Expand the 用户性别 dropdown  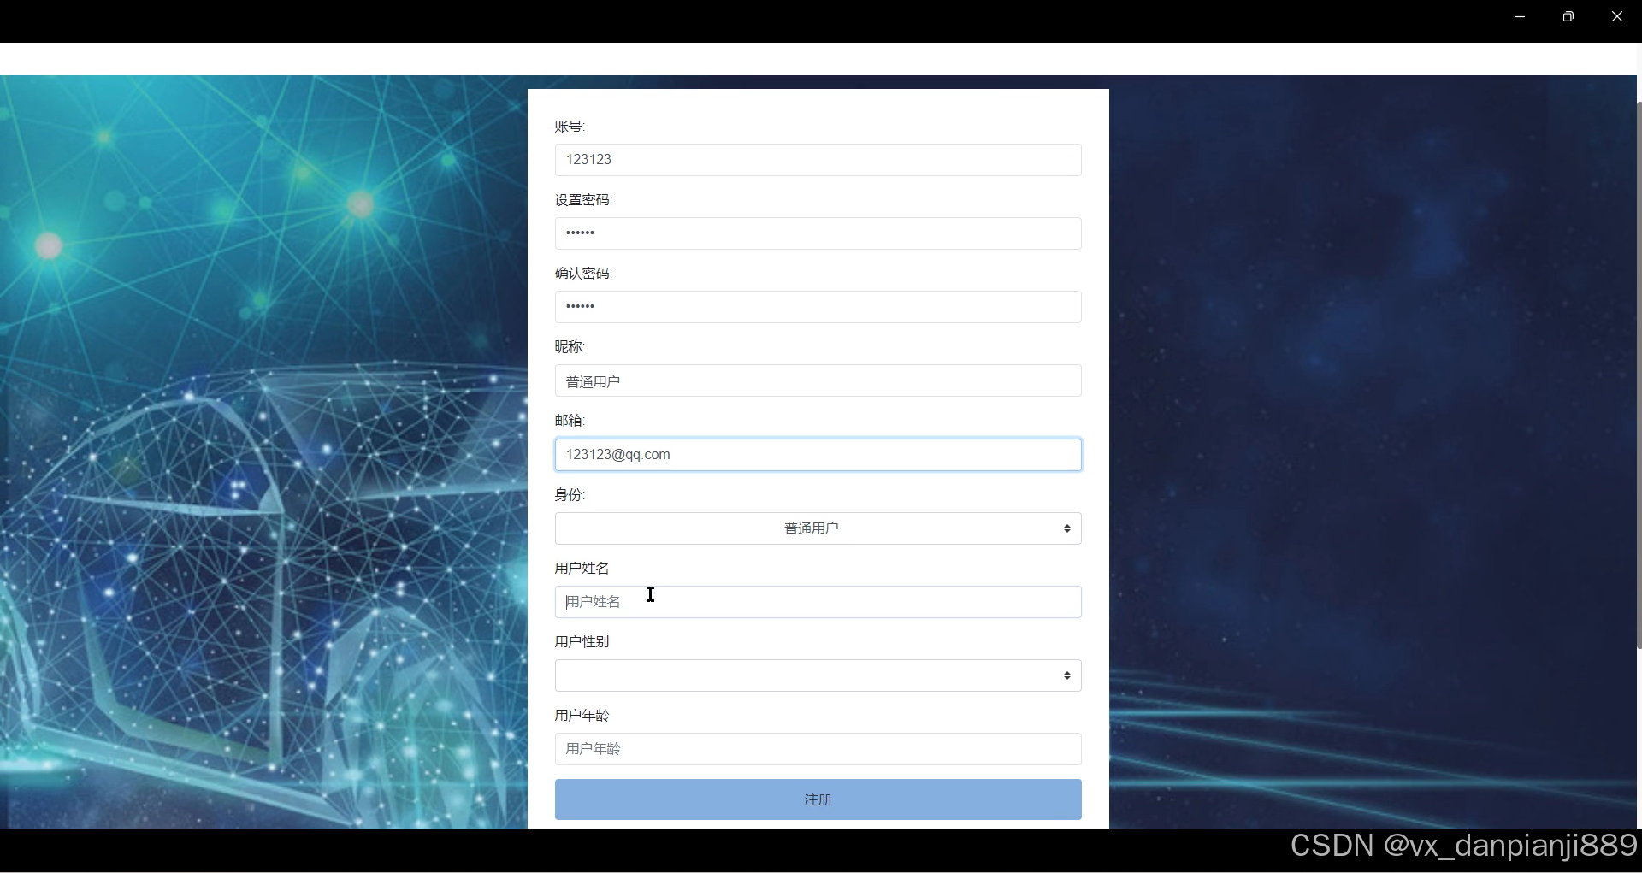tap(818, 675)
